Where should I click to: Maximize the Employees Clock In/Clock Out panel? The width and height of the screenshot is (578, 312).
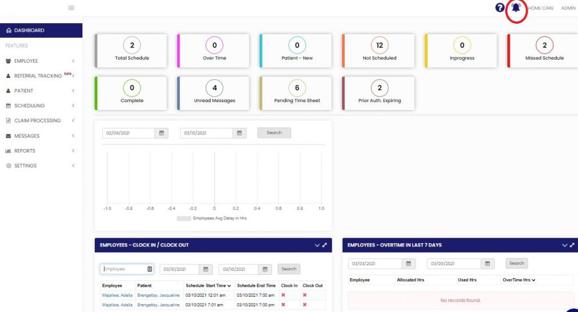(325, 245)
